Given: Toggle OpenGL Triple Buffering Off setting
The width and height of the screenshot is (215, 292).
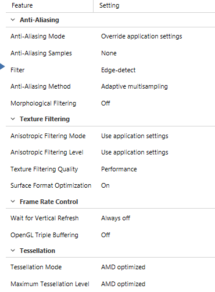Looking at the screenshot, I should (x=106, y=235).
